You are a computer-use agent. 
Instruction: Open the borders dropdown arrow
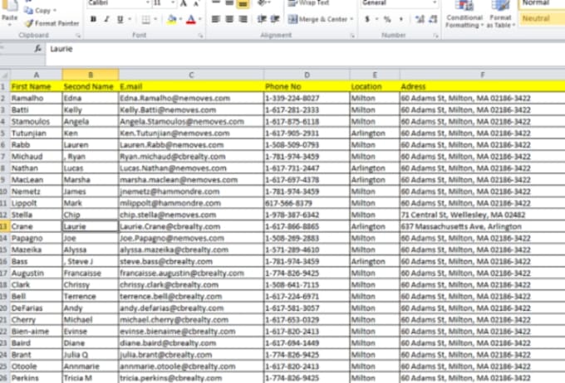(x=155, y=19)
